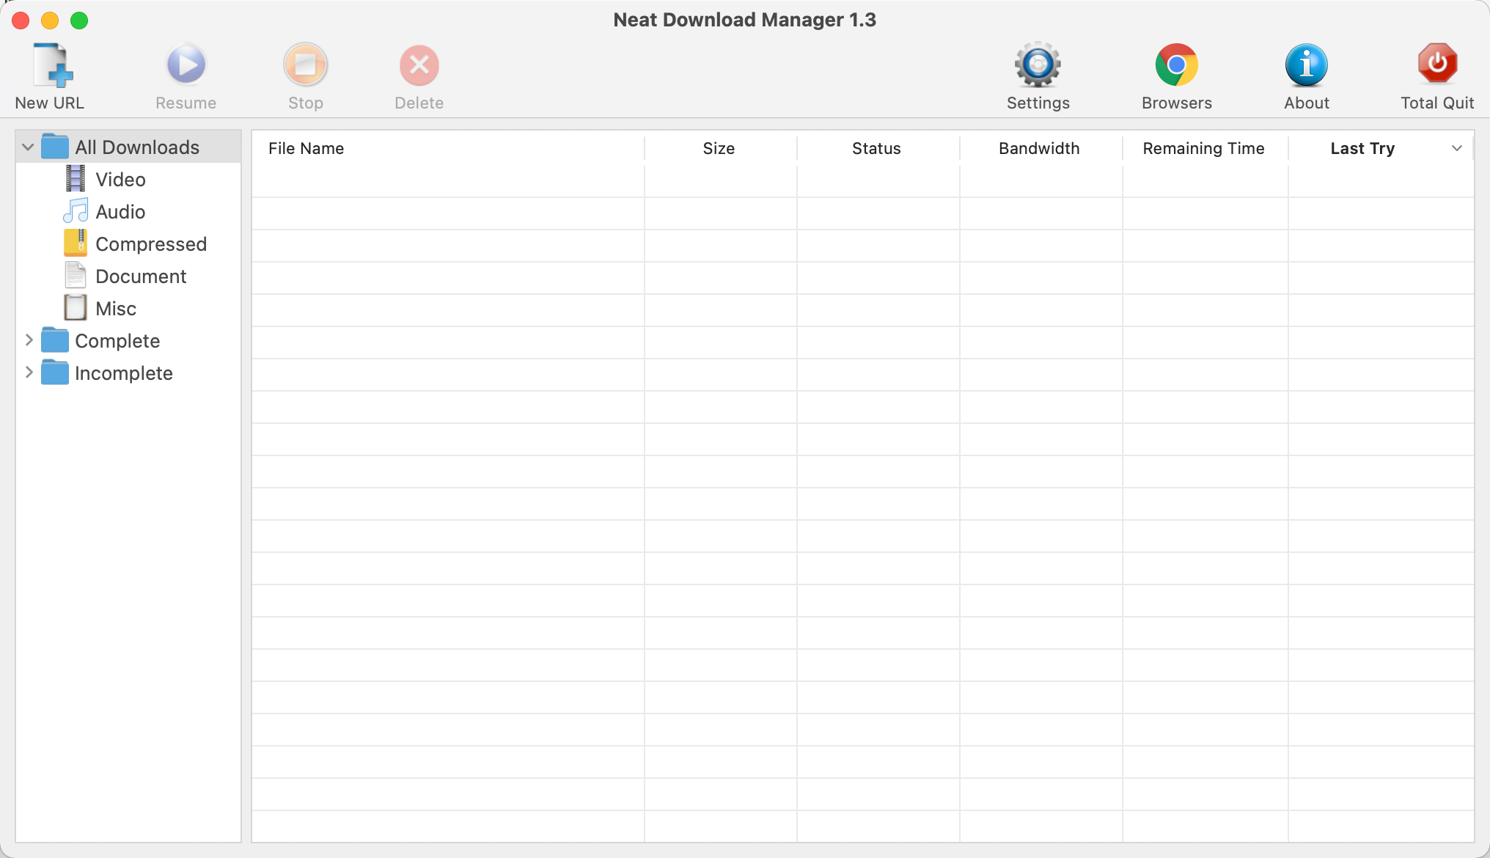
Task: Select the Compressed category
Action: [150, 244]
